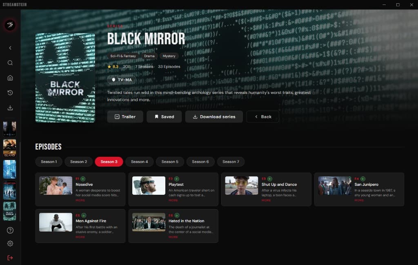Image resolution: width=418 pixels, height=265 pixels.
Task: Click the '7 Seasons' text
Action: point(144,67)
